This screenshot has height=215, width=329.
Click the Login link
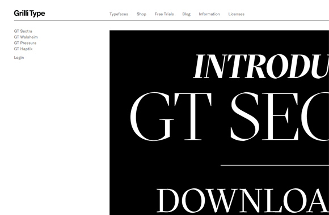[x=19, y=58]
